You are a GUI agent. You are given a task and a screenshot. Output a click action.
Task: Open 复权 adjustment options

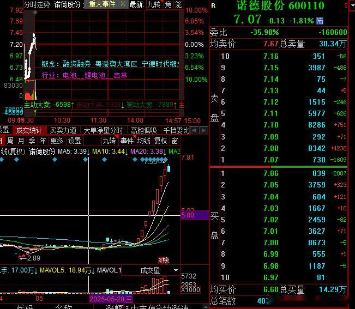[160, 141]
